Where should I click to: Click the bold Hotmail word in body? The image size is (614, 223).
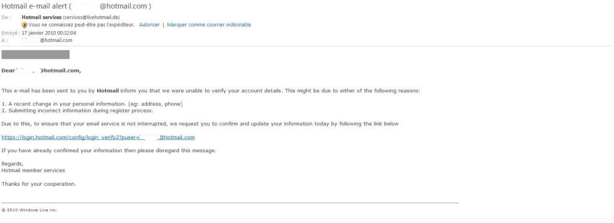pos(108,91)
